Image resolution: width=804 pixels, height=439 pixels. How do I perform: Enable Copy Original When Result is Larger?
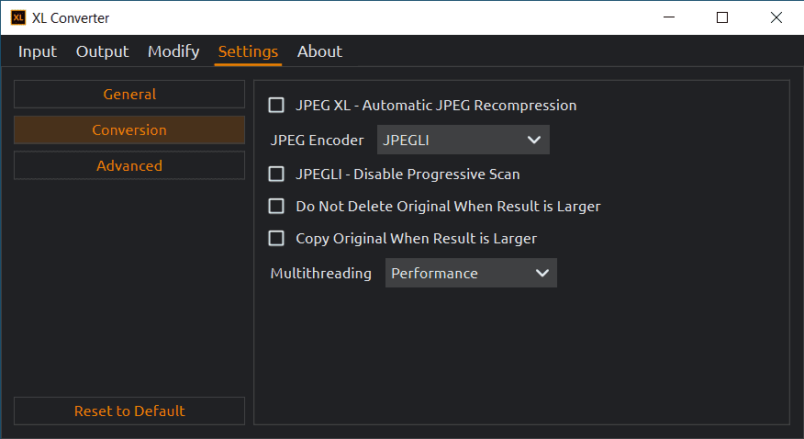tap(276, 239)
